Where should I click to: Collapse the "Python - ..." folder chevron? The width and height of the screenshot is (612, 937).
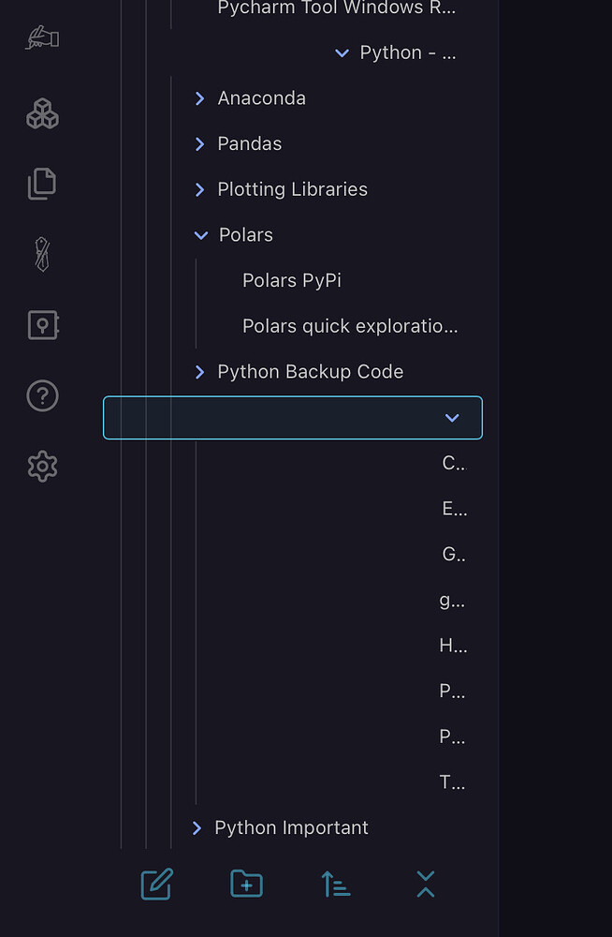(342, 53)
